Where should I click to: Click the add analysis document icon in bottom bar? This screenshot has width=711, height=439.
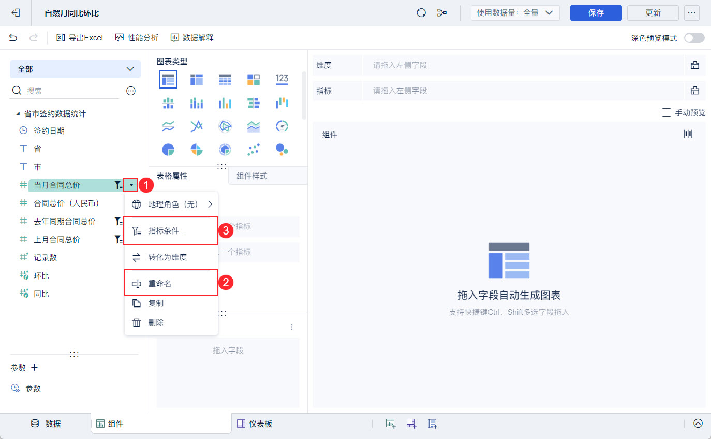(433, 423)
